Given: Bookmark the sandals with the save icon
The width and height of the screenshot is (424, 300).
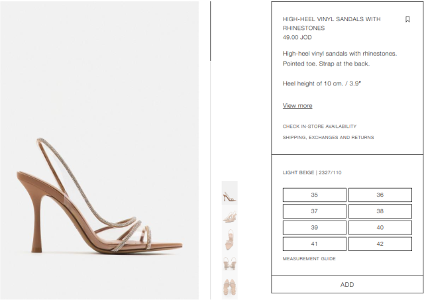Looking at the screenshot, I should (x=407, y=19).
